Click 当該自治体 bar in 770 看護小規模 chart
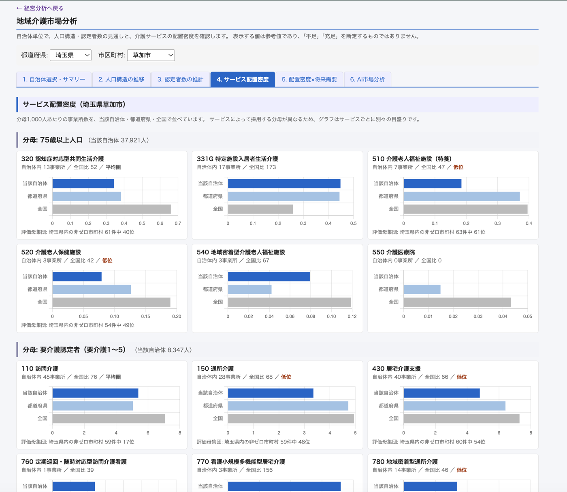Image resolution: width=567 pixels, height=492 pixels. [x=284, y=486]
